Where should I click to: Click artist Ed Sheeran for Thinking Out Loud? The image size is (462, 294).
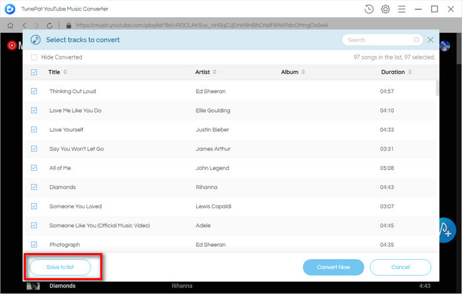point(211,91)
